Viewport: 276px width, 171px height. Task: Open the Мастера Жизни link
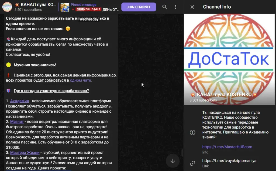click(x=25, y=153)
